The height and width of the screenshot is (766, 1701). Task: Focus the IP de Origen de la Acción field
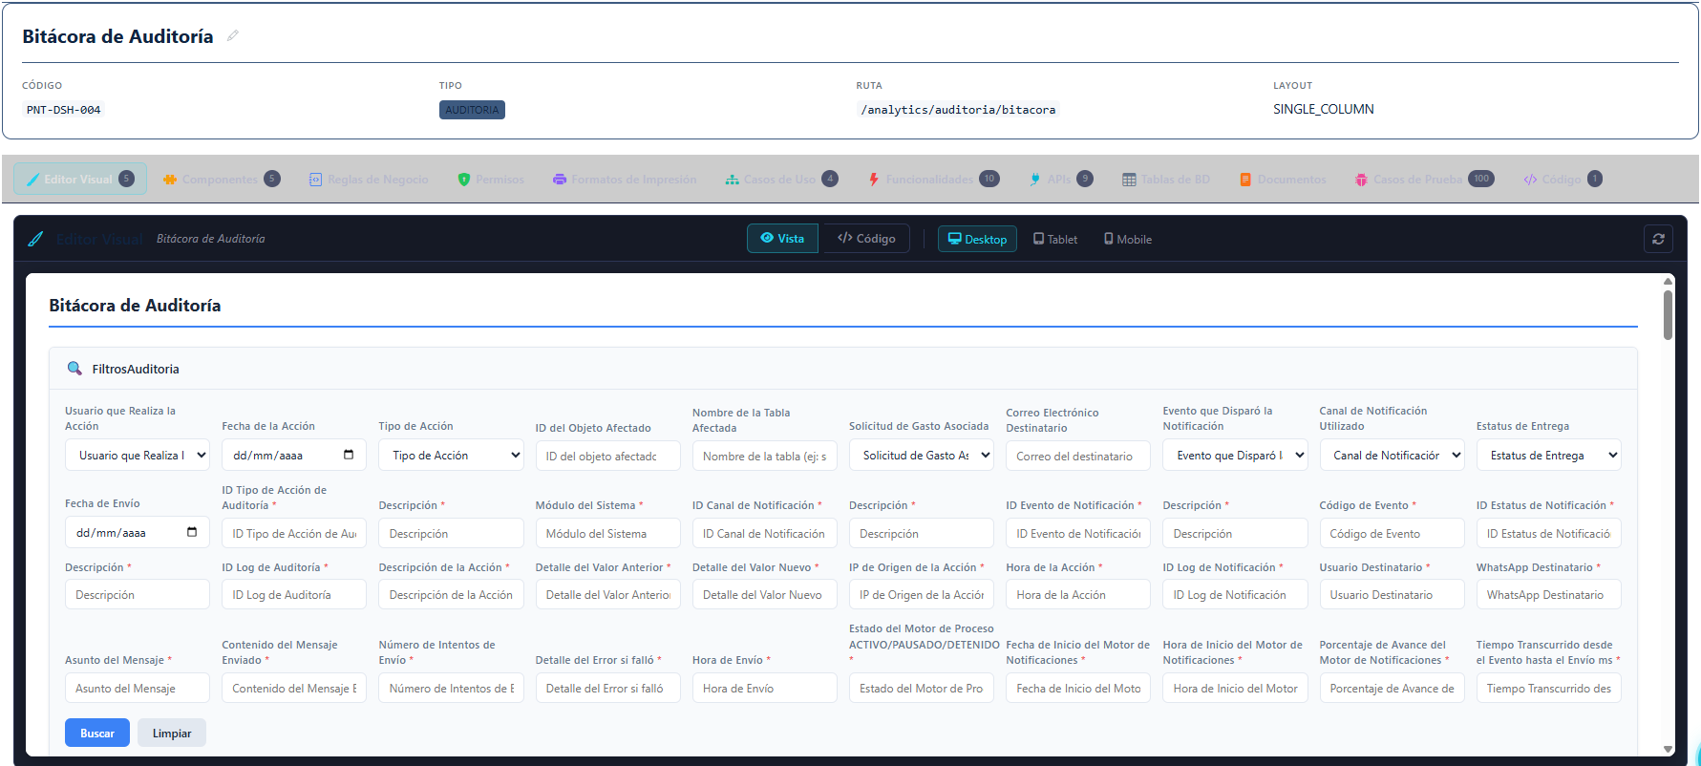pos(922,594)
